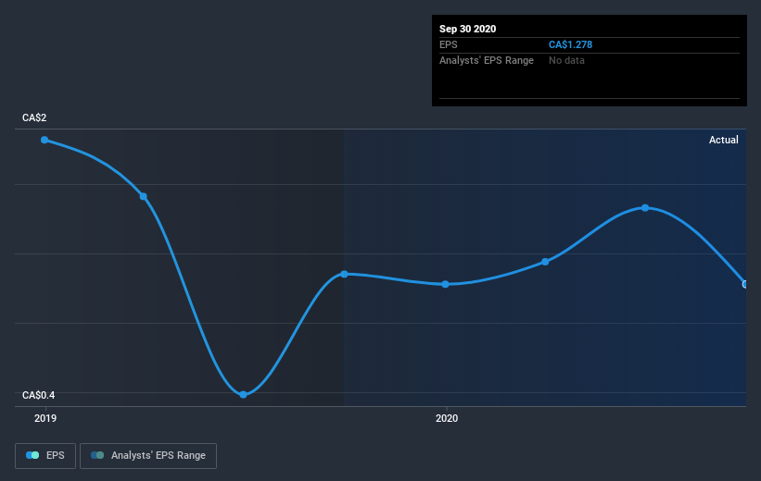Click the Sep 30 2020 tooltip date
The width and height of the screenshot is (761, 481).
467,29
